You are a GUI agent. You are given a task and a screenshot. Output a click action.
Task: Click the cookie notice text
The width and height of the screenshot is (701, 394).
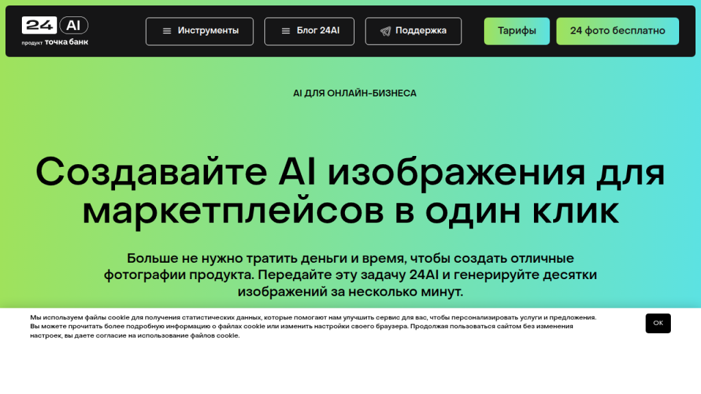[x=308, y=326]
